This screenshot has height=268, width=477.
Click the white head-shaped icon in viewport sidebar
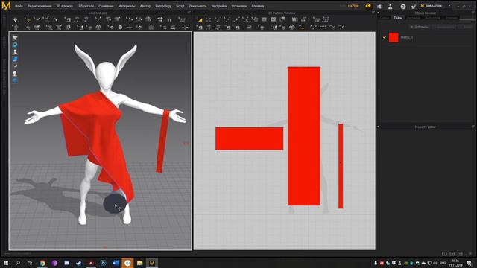(x=15, y=74)
